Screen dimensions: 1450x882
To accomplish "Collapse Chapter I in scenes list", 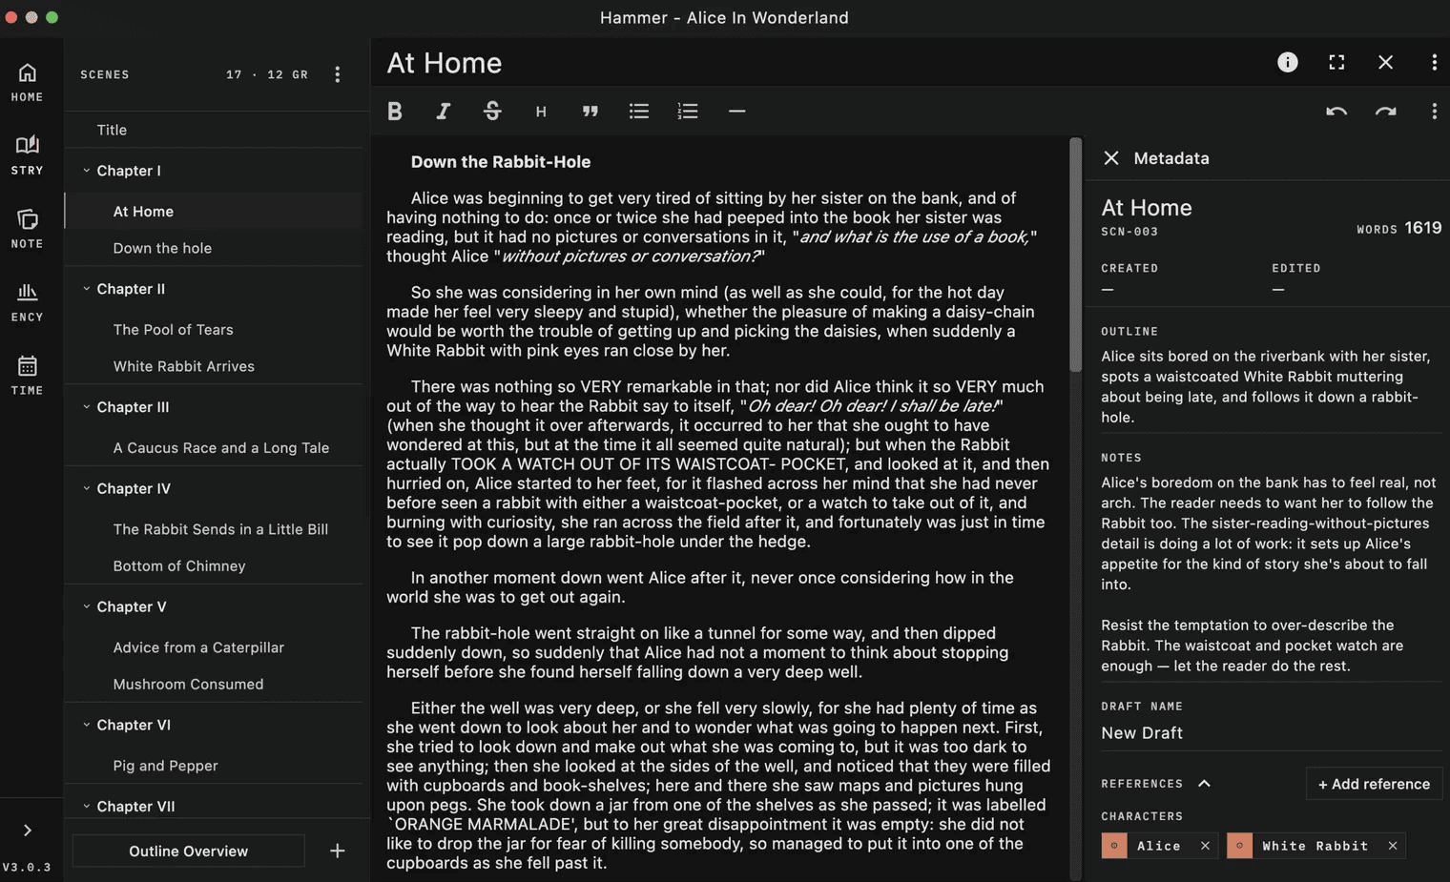I will tap(86, 171).
